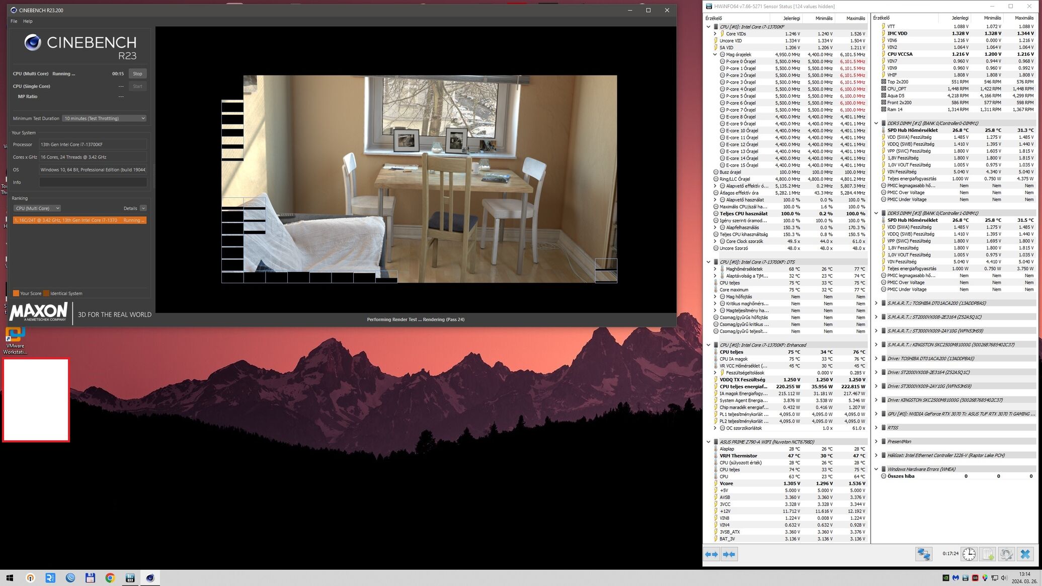The image size is (1042, 586).
Task: Collapse the ASUS PRIME Z790-A WIFI section
Action: pyautogui.click(x=708, y=442)
